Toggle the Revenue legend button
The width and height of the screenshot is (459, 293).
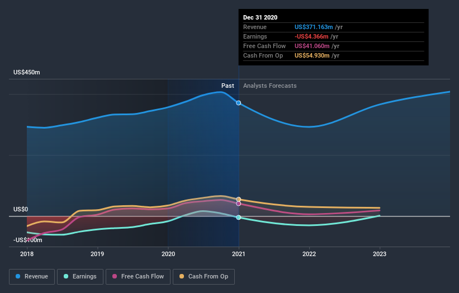[32, 277]
